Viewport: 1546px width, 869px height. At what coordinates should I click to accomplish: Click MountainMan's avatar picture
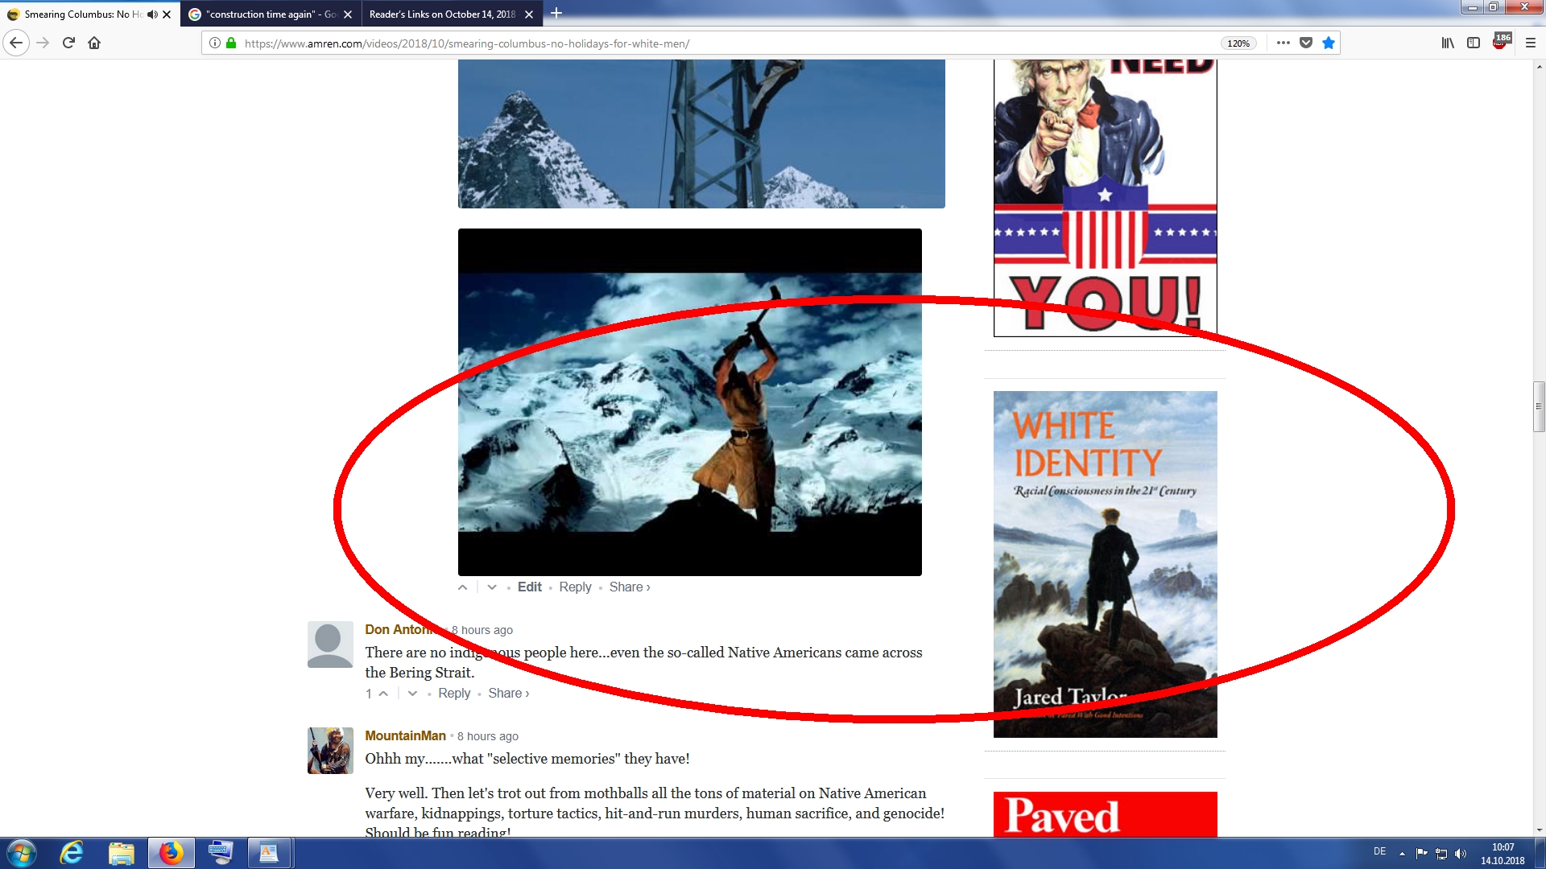point(330,751)
